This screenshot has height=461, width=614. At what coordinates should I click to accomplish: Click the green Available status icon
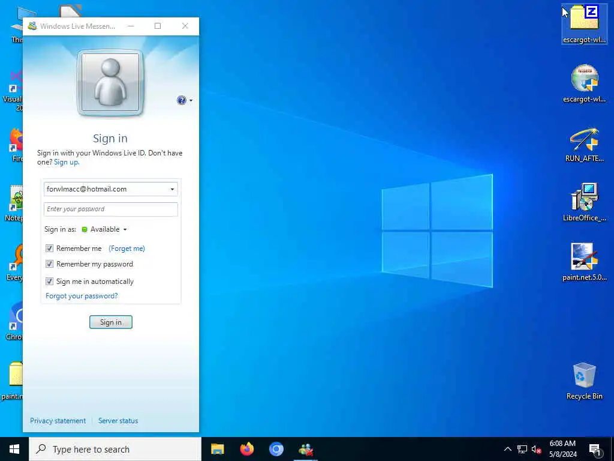pyautogui.click(x=84, y=229)
